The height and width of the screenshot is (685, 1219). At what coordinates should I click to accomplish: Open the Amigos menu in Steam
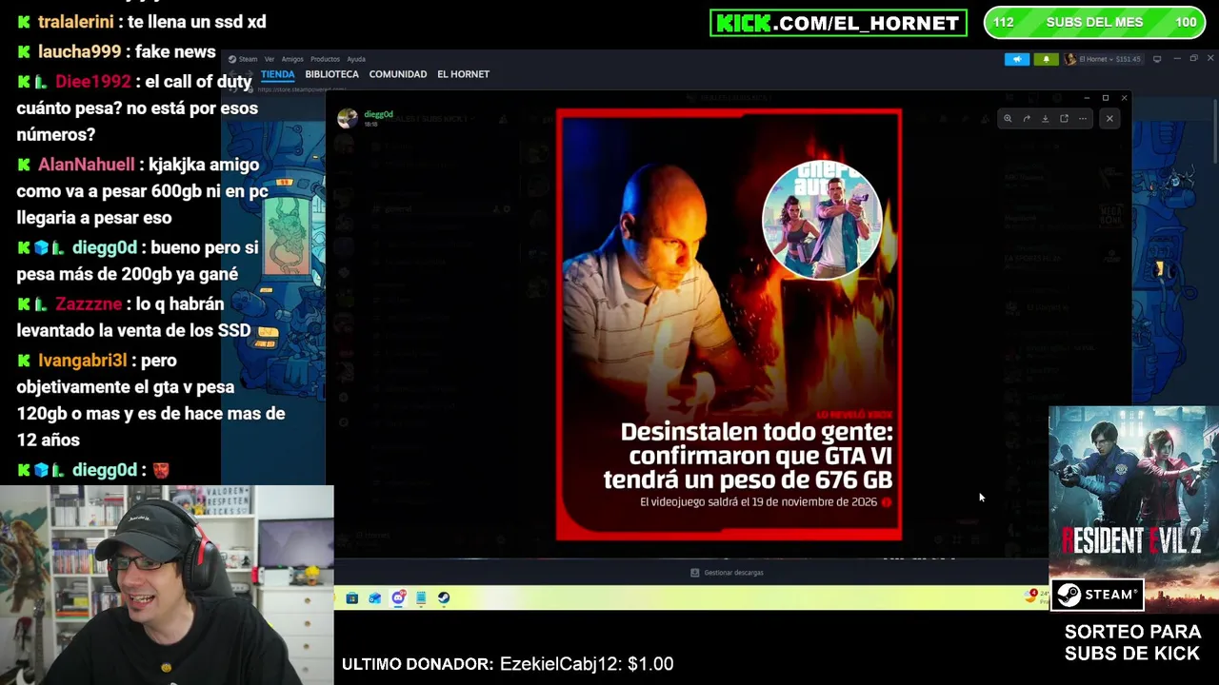pyautogui.click(x=292, y=59)
